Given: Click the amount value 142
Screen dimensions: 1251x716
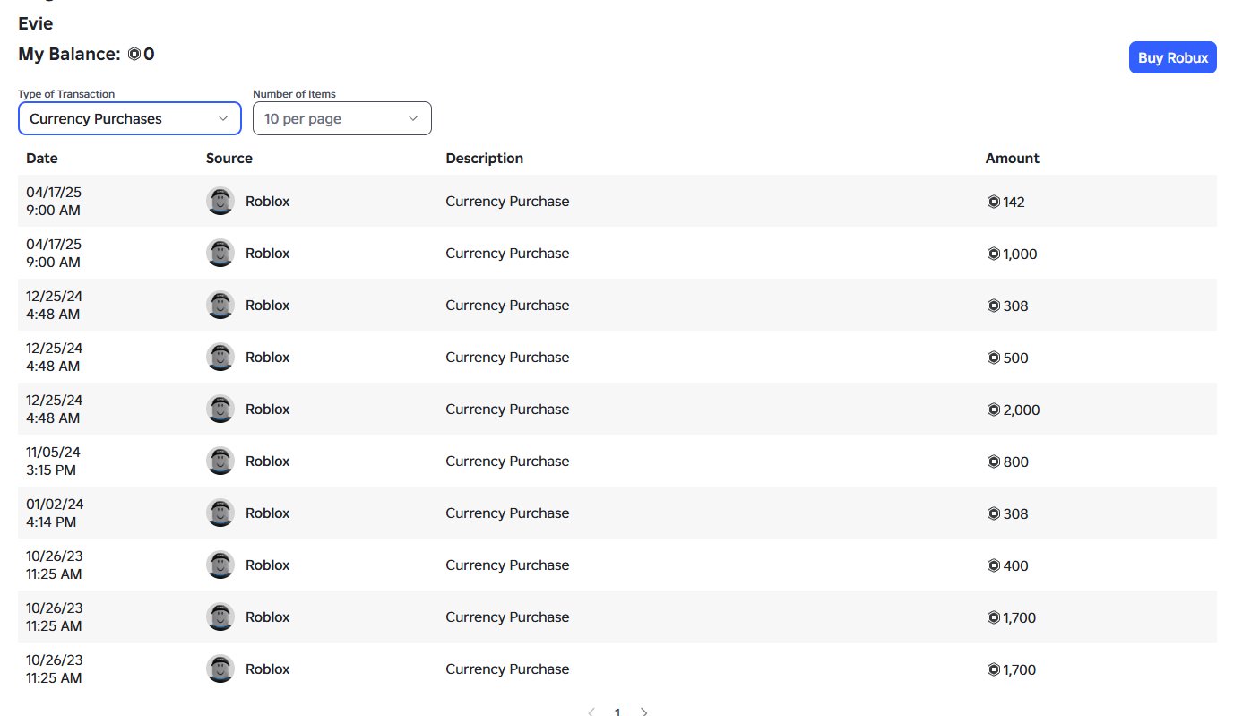Looking at the screenshot, I should (1014, 202).
